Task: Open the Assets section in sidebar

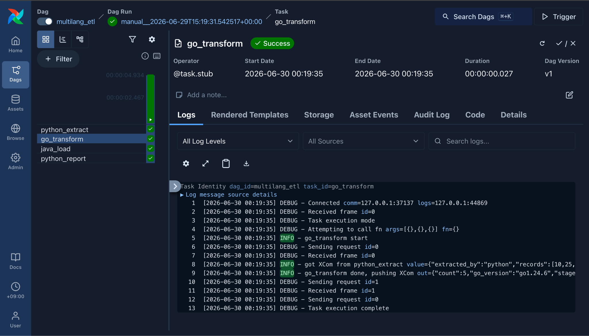Action: click(x=16, y=103)
